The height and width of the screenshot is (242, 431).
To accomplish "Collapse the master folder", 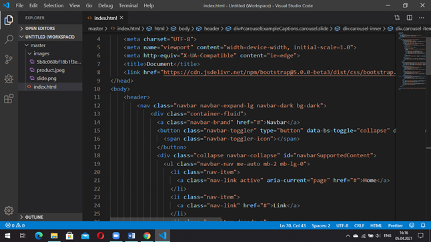I will pyautogui.click(x=50, y=45).
